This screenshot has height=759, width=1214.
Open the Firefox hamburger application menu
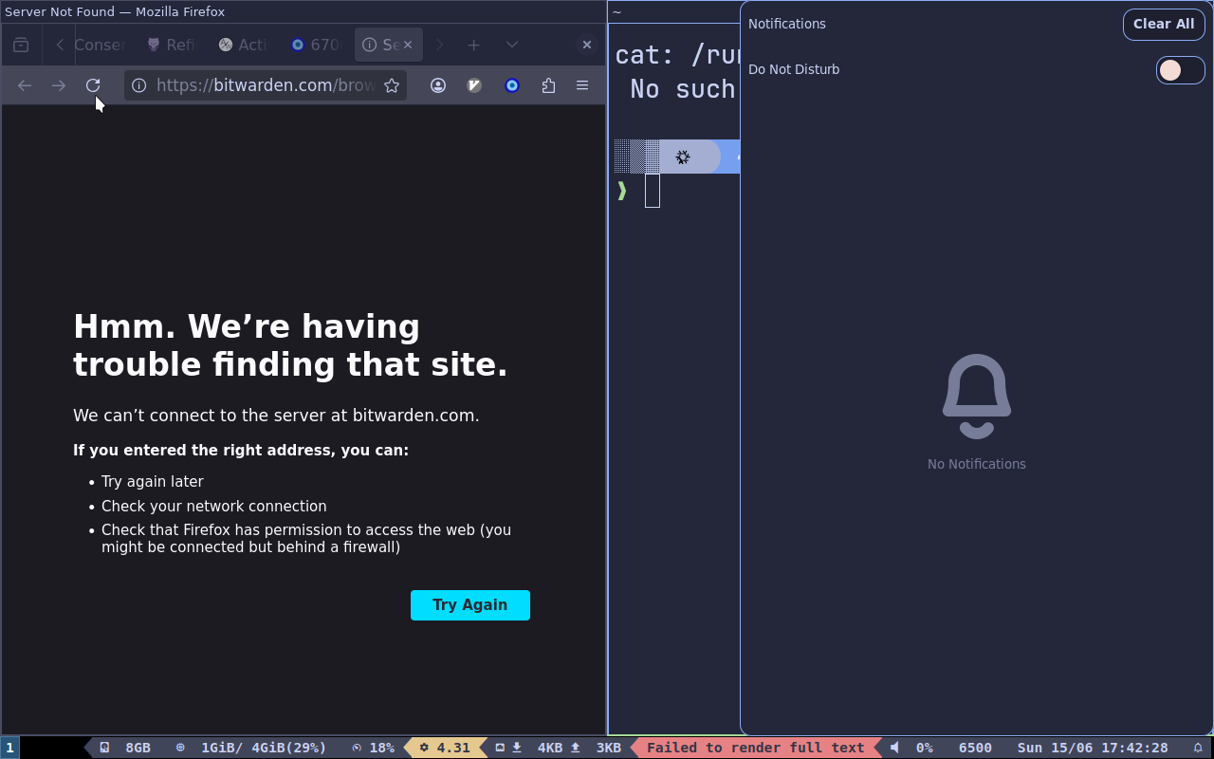pos(582,85)
